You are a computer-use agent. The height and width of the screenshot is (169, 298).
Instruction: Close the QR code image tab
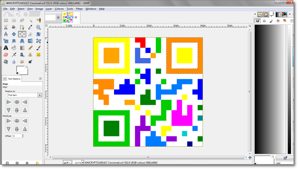tap(76, 17)
